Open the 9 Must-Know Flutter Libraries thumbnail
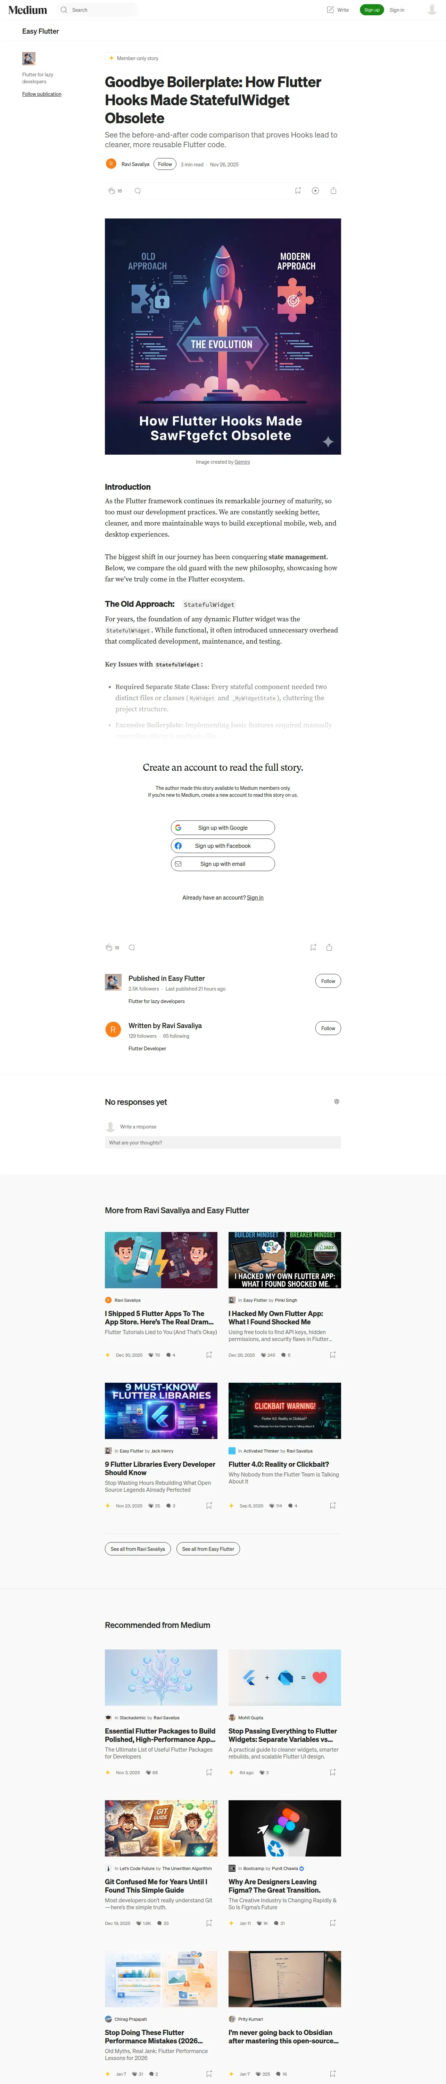 coord(161,1411)
